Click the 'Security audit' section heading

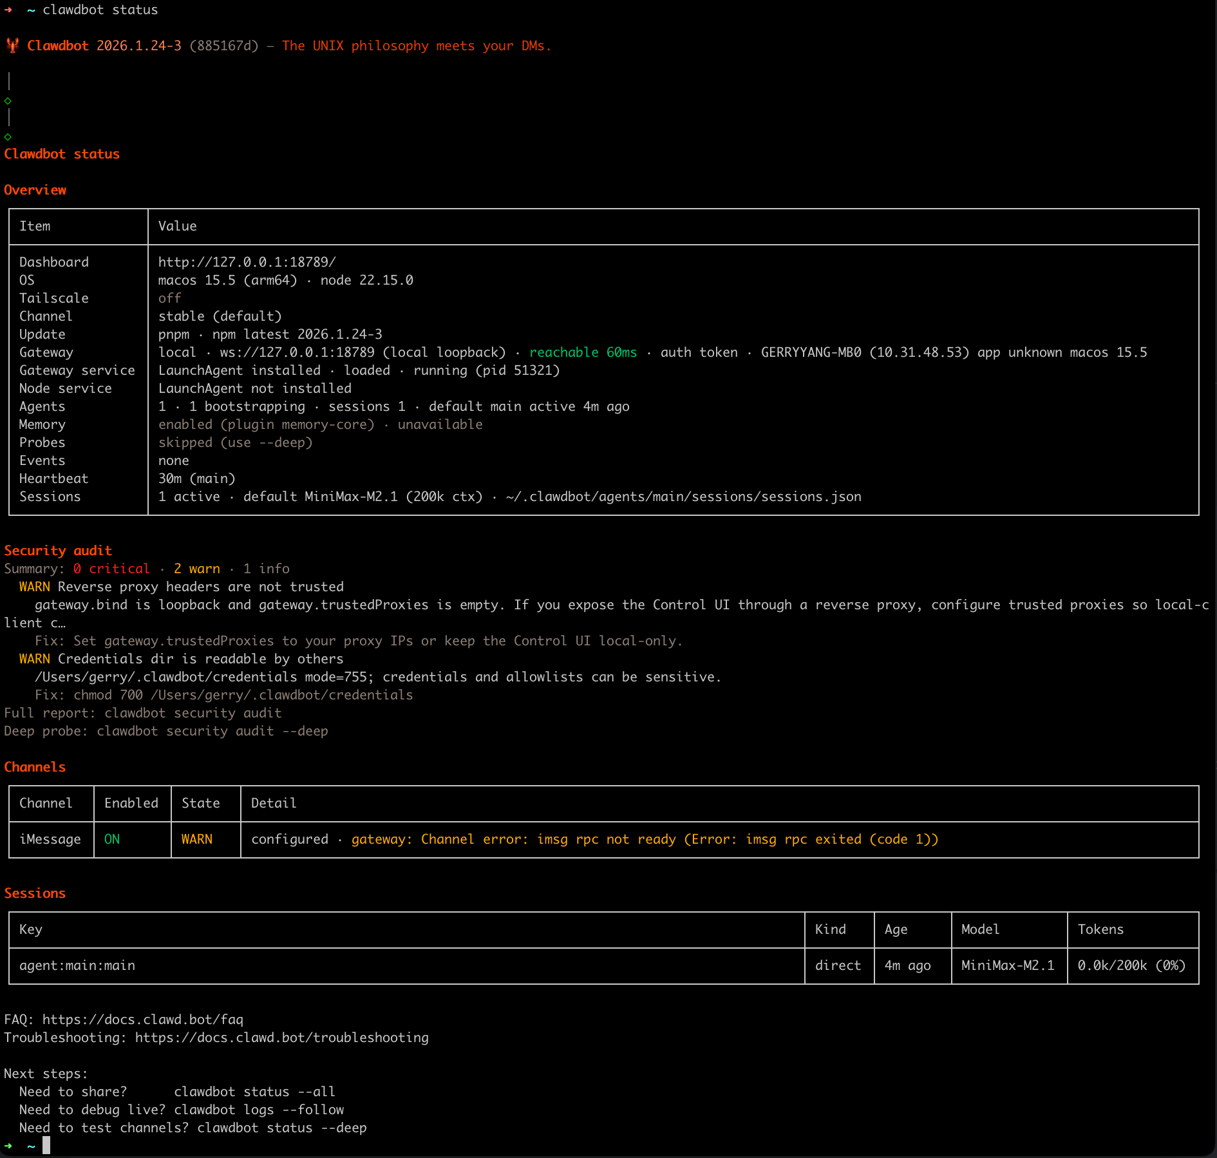coord(58,551)
